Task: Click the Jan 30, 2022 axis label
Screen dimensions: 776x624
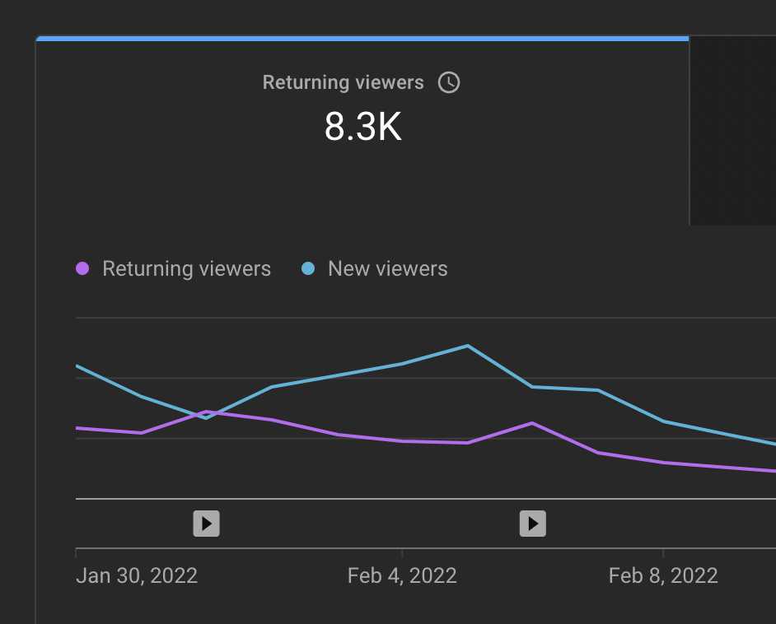Action: coord(137,576)
